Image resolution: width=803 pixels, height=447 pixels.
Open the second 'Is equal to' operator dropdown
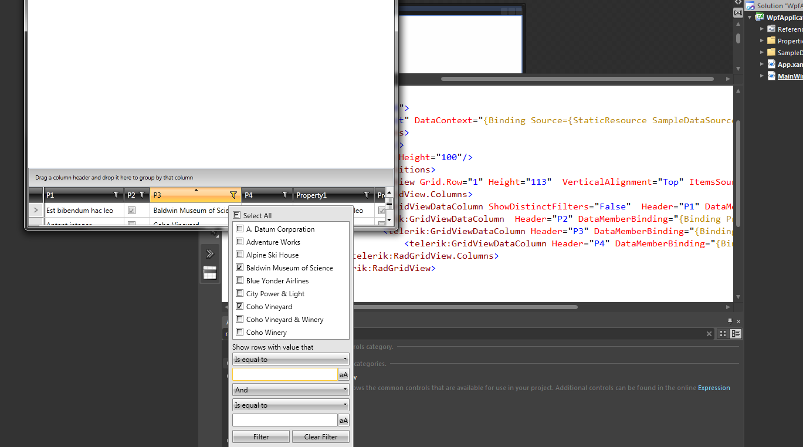click(290, 405)
